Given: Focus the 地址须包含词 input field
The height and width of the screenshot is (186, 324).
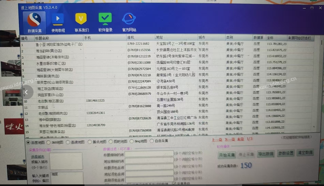Looking at the screenshot, I should (x=149, y=173).
